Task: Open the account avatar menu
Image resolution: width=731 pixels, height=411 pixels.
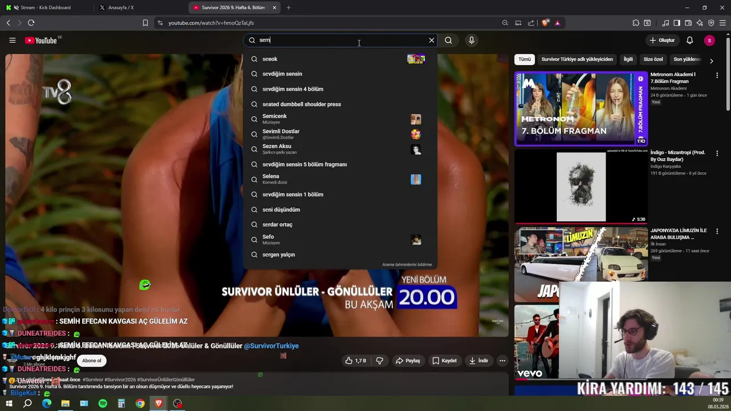Action: tap(709, 41)
